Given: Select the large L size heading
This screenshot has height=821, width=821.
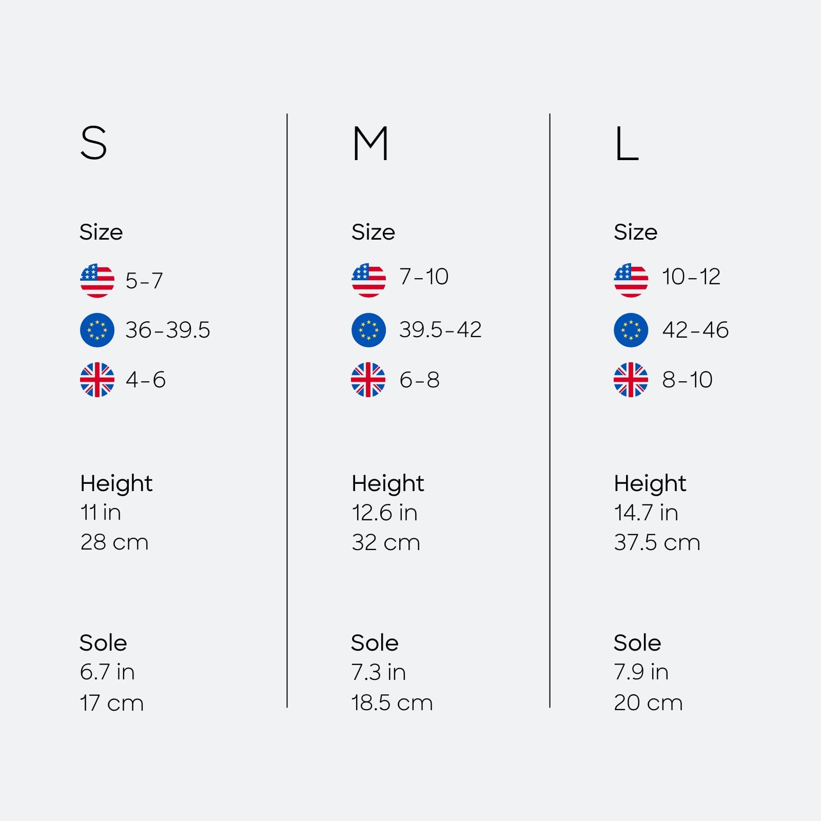Looking at the screenshot, I should tap(627, 144).
